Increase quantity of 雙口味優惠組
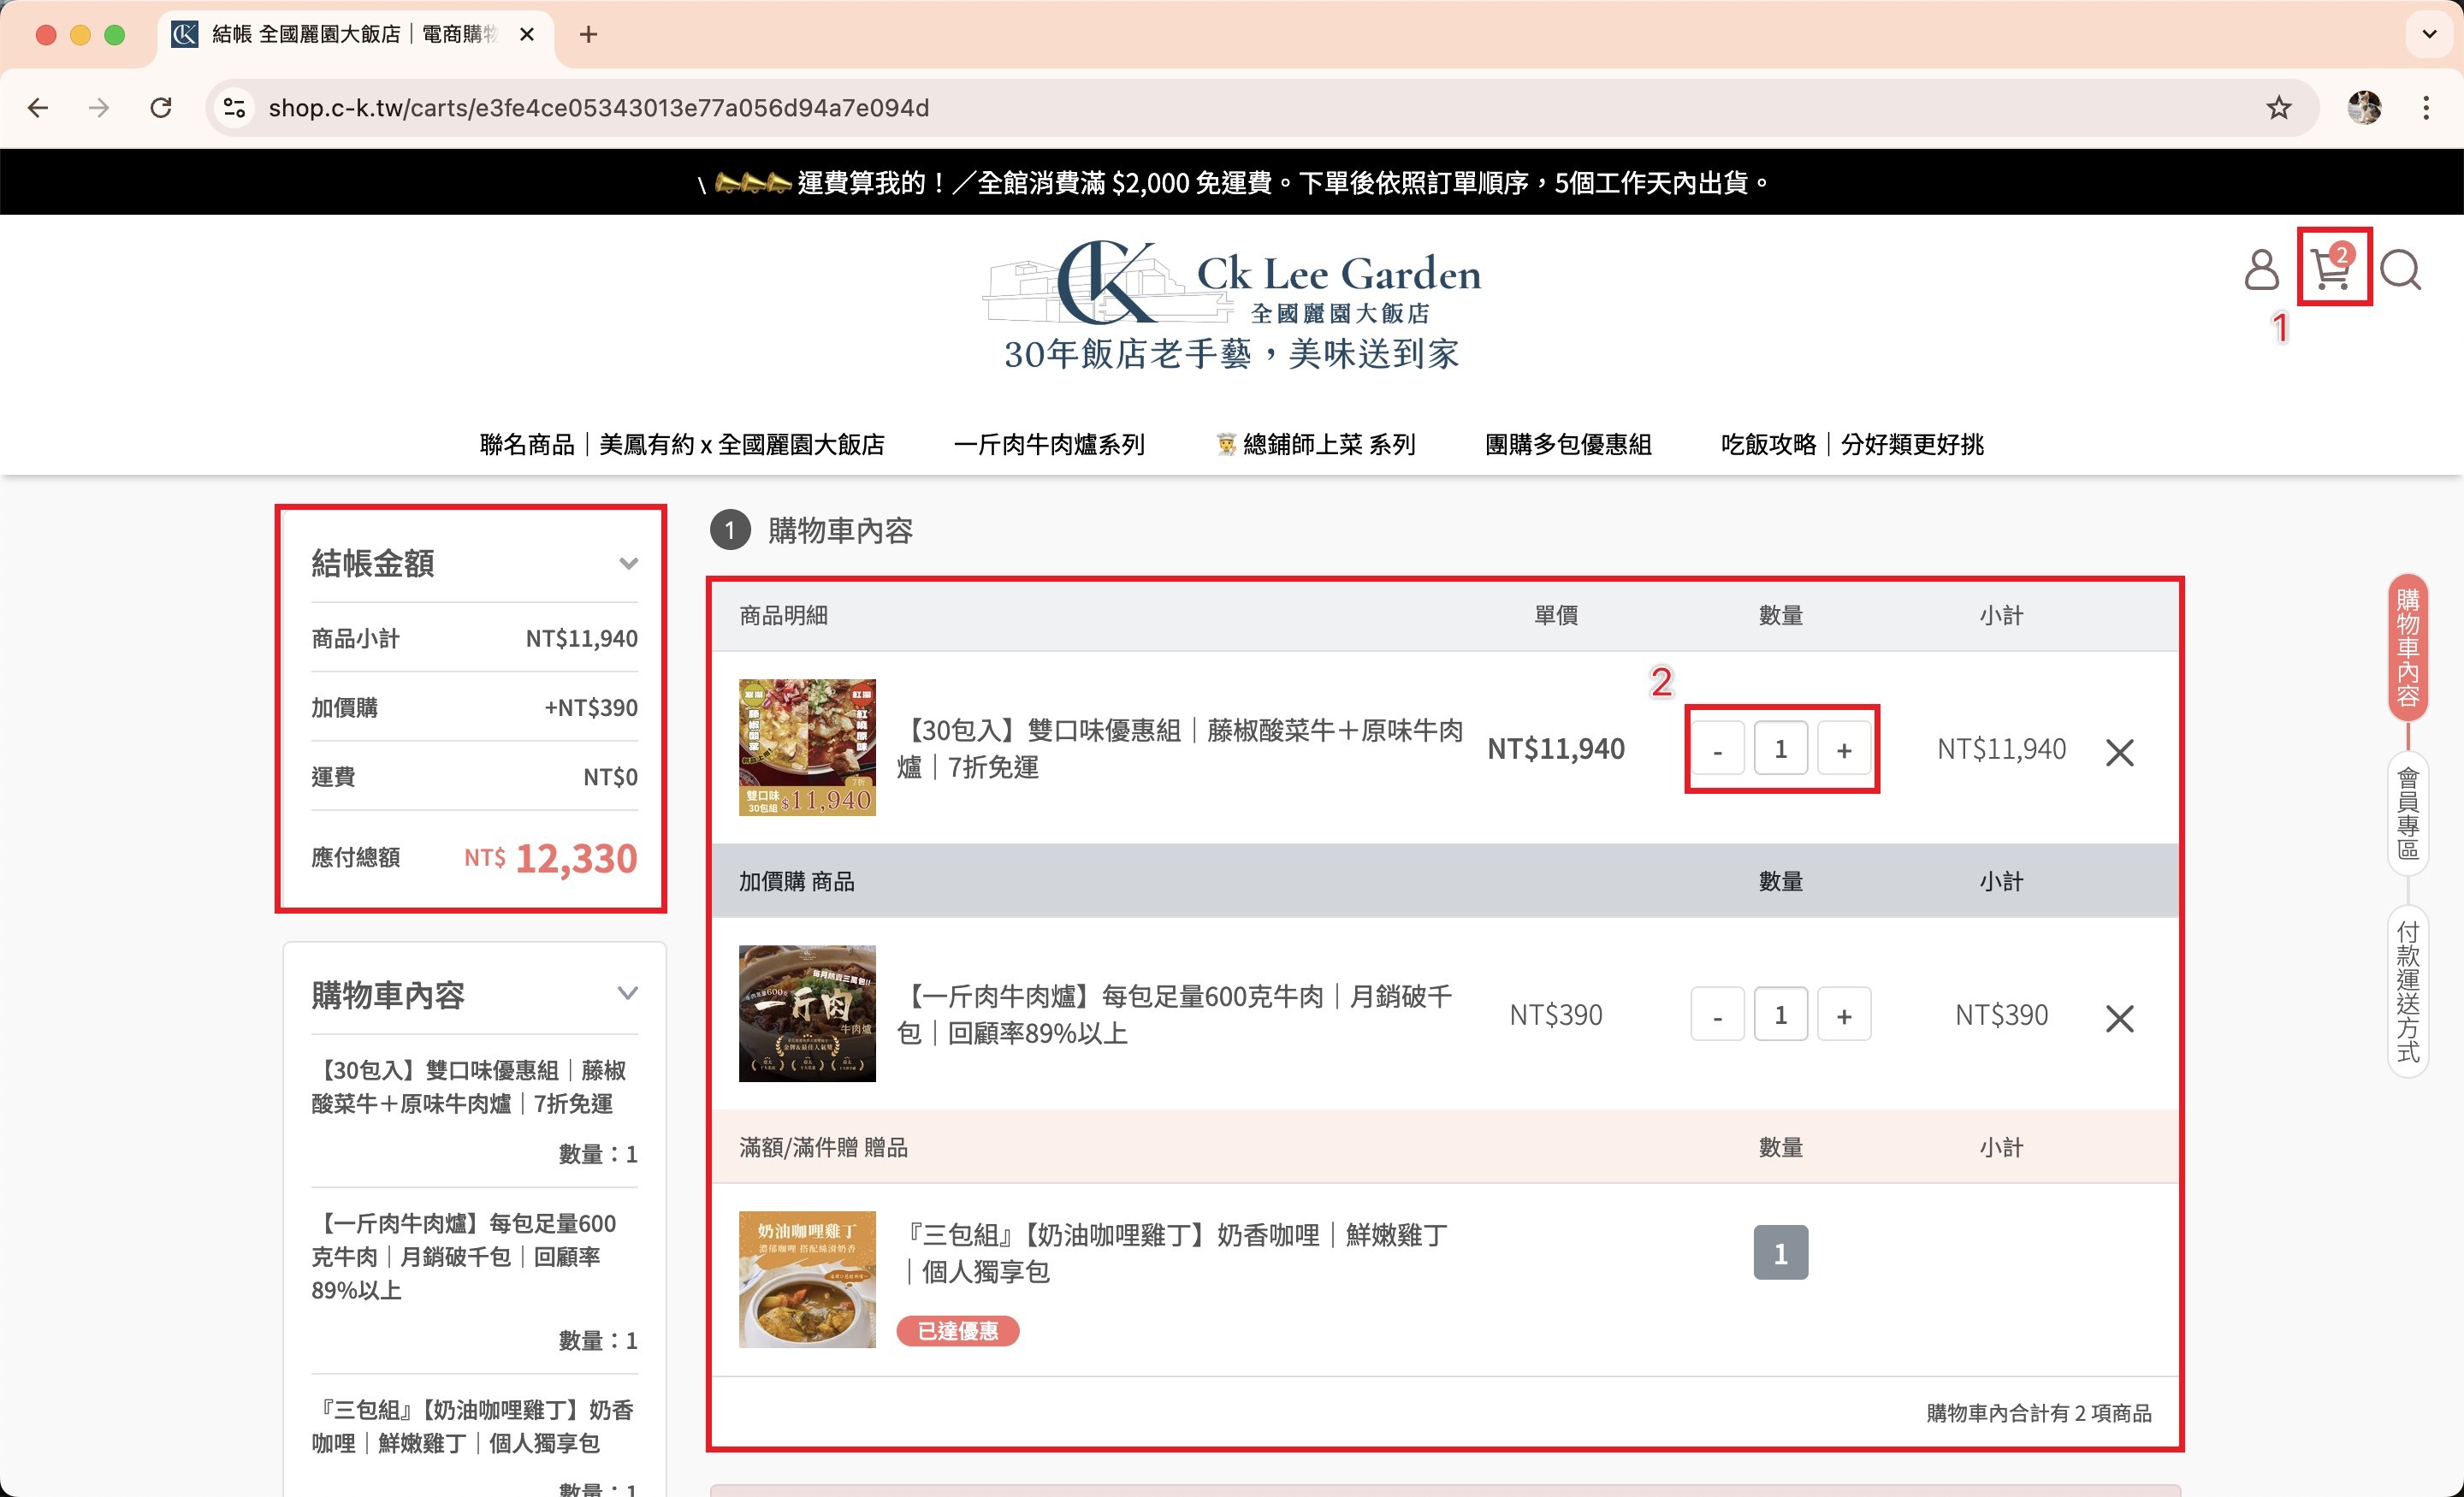Image resolution: width=2464 pixels, height=1497 pixels. tap(1844, 748)
